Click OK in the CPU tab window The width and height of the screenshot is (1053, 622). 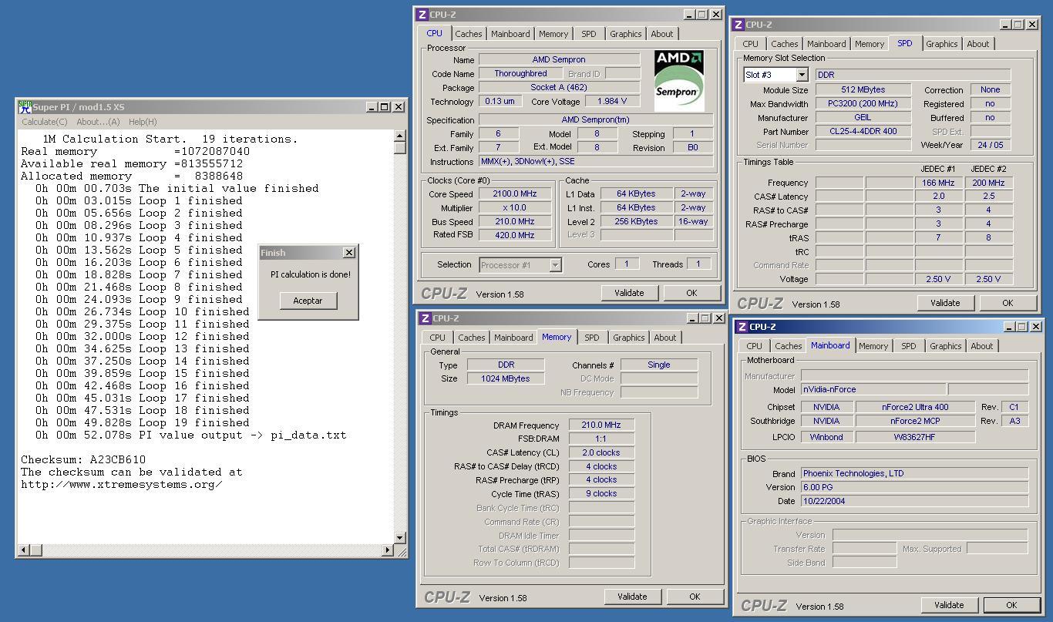(691, 293)
